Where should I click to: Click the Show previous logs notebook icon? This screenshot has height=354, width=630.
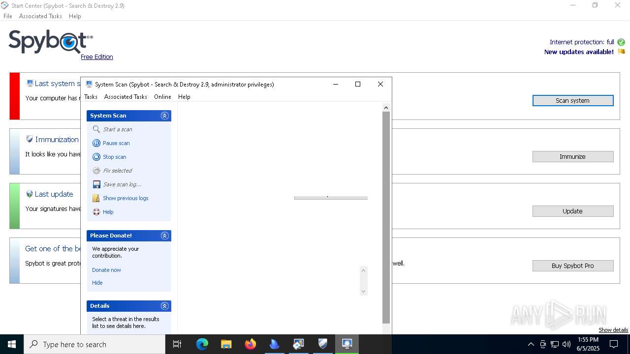click(96, 198)
